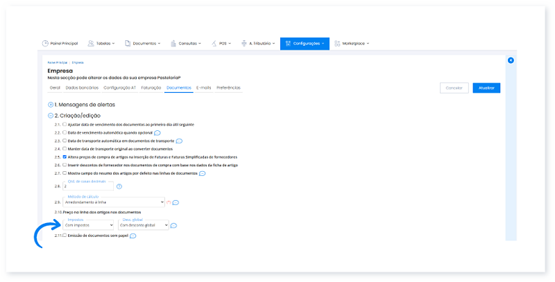Open the help bubble for automatic transport date
Image resolution: width=555 pixels, height=282 pixels.
(x=179, y=141)
